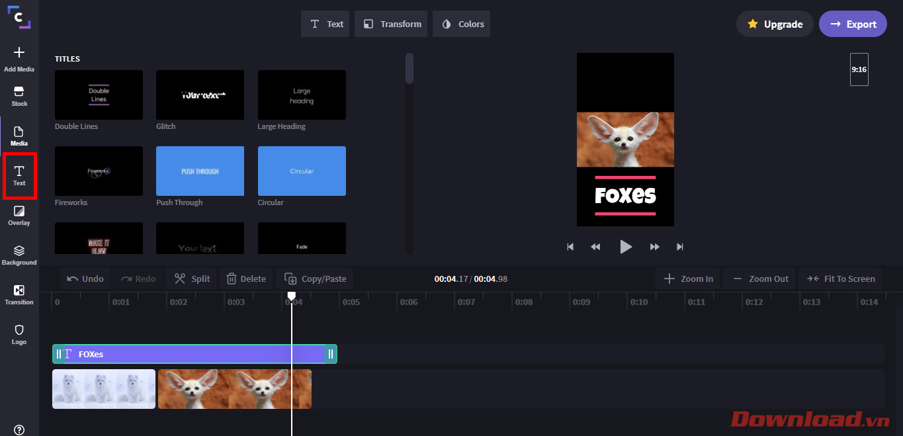Screen dimensions: 903x436
Task: Open the Transition panel
Action: [x=19, y=294]
